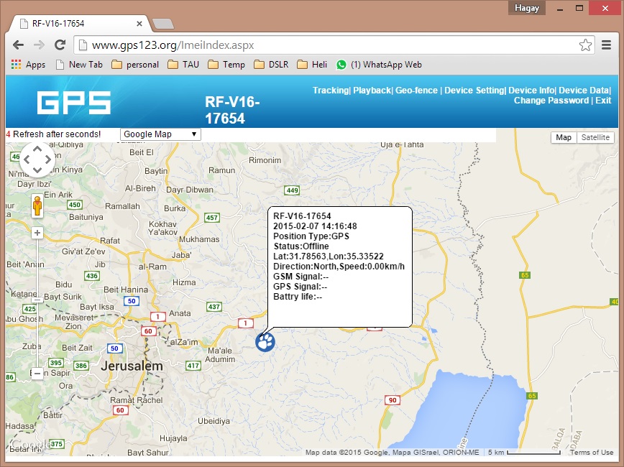This screenshot has height=467, width=624.
Task: Pan the map up with the arrow
Action: click(37, 149)
